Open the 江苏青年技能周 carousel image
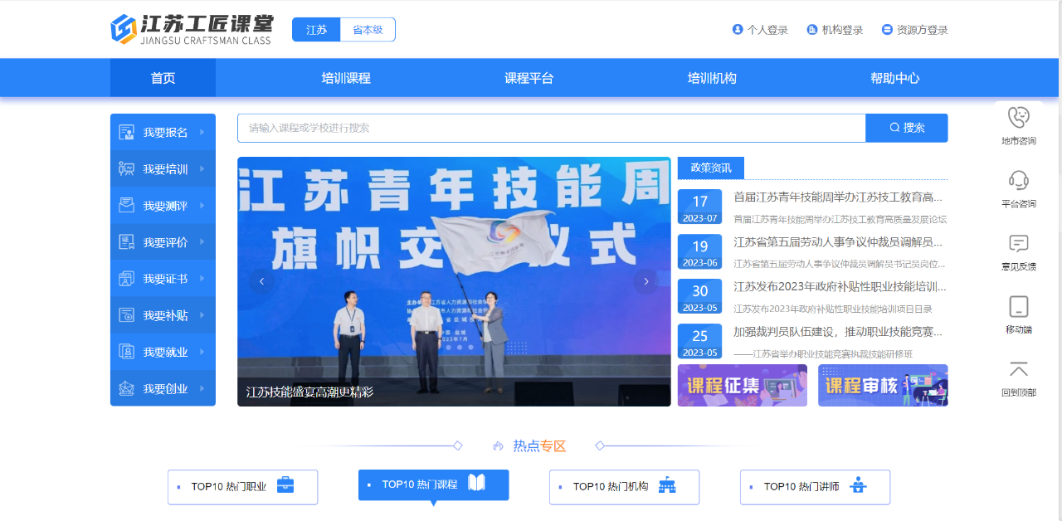Screen dimensions: 1062x521 (x=454, y=281)
